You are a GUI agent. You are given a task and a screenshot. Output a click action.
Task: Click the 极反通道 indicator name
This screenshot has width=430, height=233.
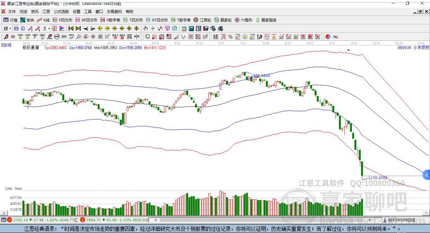coord(31,48)
